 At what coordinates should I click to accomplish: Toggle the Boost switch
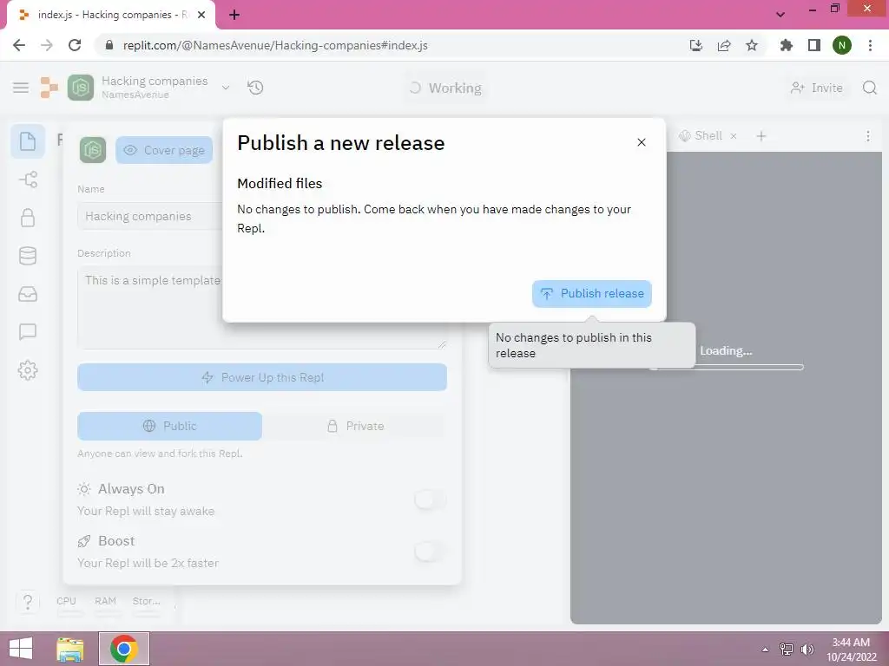pos(430,551)
